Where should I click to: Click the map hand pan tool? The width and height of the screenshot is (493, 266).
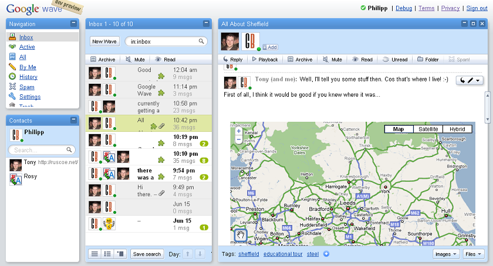click(241, 234)
